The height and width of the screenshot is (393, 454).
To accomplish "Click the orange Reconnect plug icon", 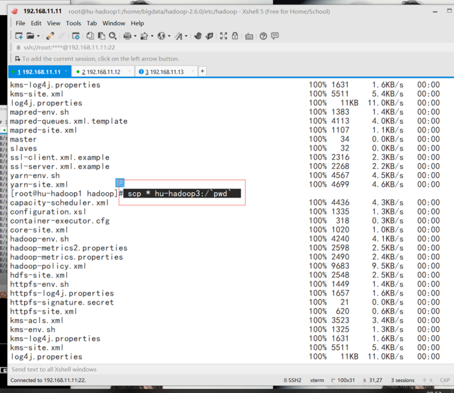I will click(x=50, y=36).
